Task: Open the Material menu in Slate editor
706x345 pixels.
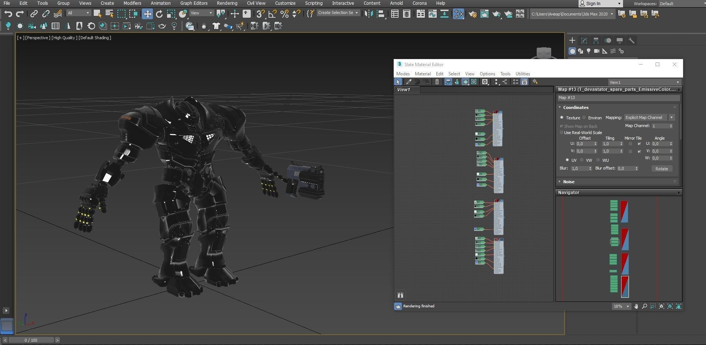Action: click(422, 74)
